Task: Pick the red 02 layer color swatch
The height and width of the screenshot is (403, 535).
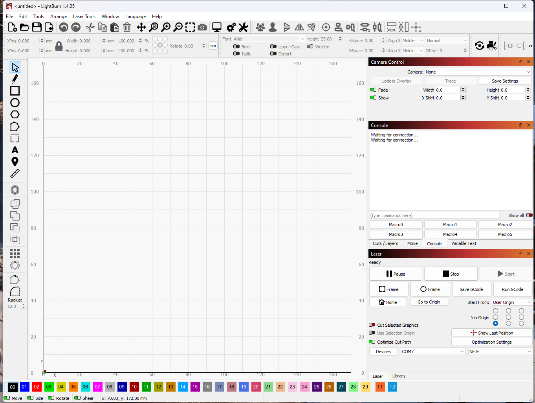Action: point(37,387)
